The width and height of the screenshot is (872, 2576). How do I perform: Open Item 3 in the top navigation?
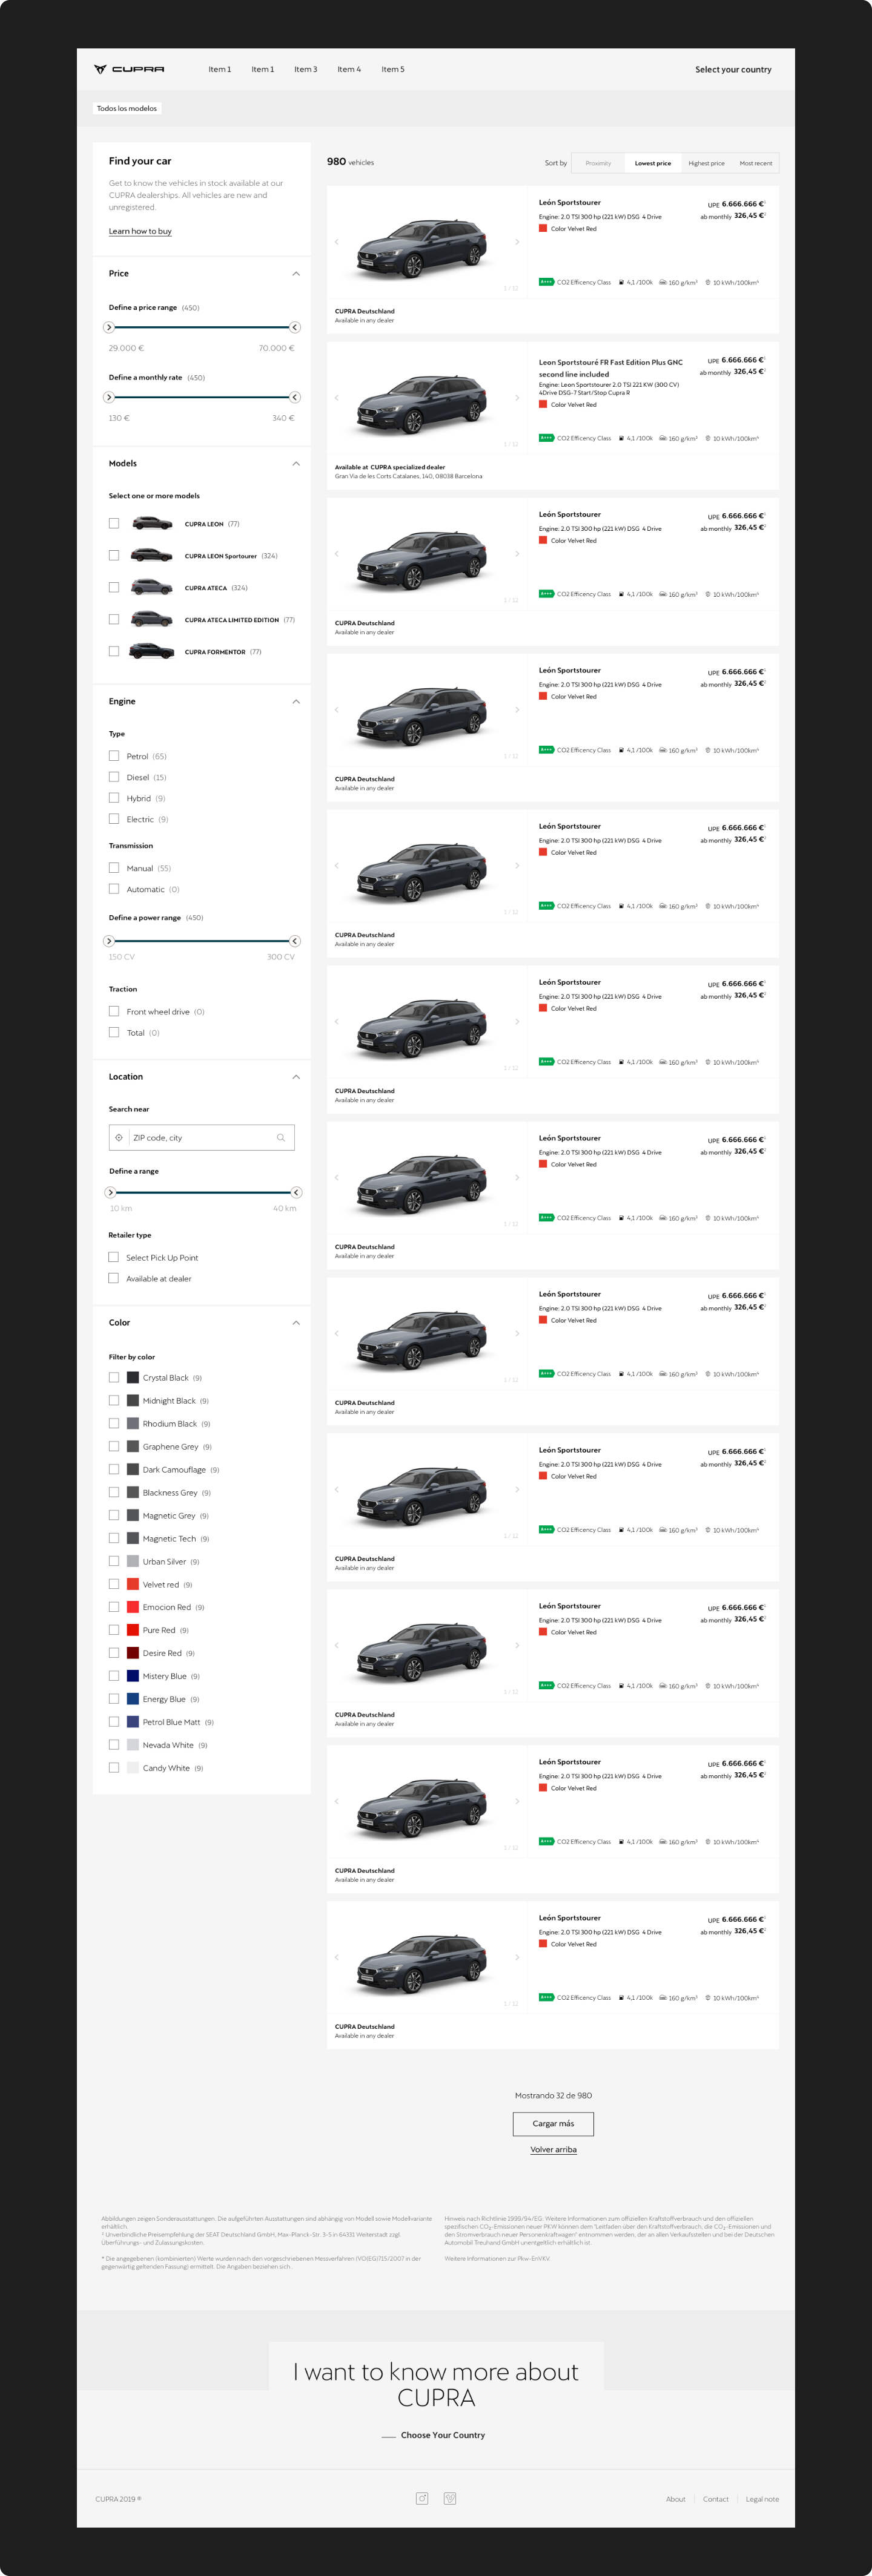pyautogui.click(x=305, y=70)
